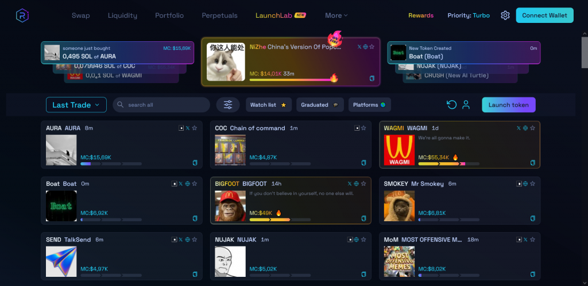Image resolution: width=588 pixels, height=286 pixels.
Task: Open the X link on the WAGMI card
Action: (x=519, y=128)
